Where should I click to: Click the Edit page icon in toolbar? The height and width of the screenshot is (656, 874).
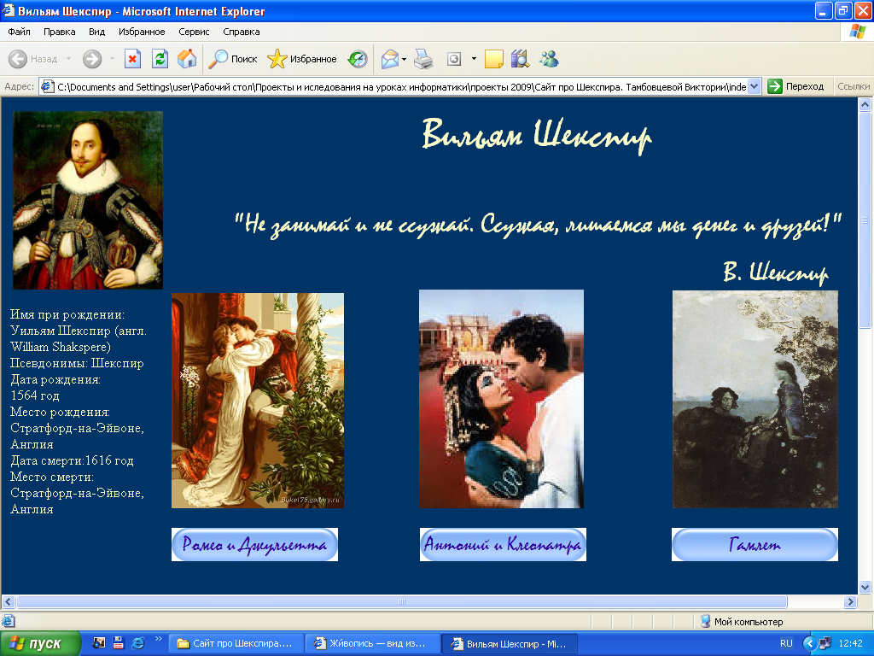[x=454, y=59]
